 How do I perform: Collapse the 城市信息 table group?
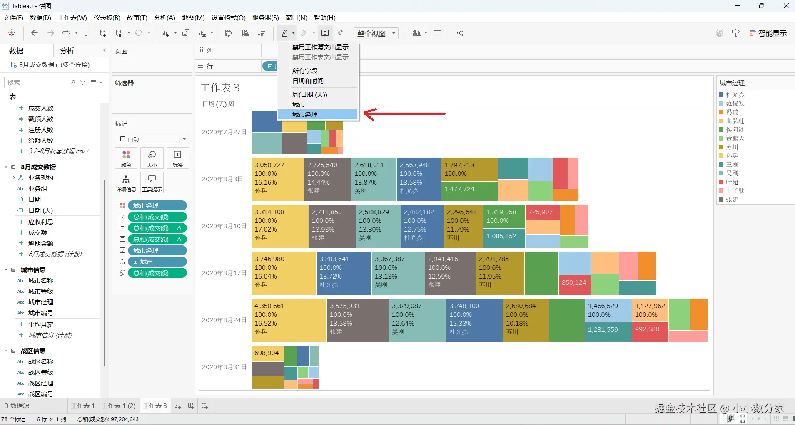6,269
